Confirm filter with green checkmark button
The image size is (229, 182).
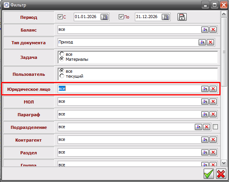[x=209, y=174]
